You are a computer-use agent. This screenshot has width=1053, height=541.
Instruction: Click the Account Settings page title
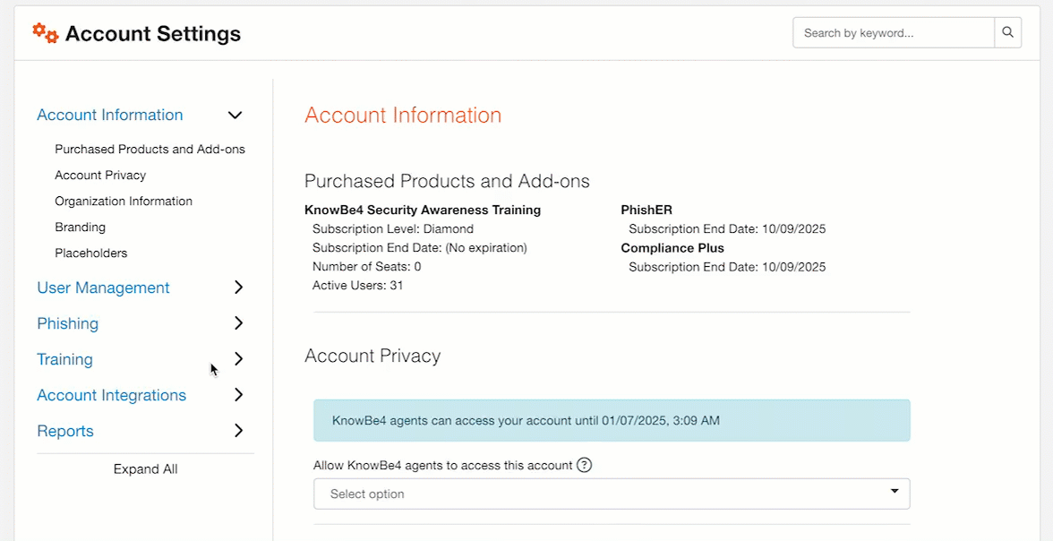click(x=153, y=34)
